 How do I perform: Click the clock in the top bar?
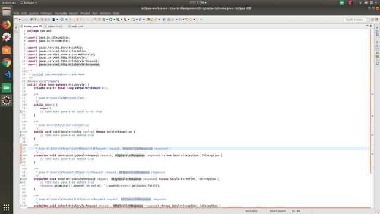click(x=198, y=2)
